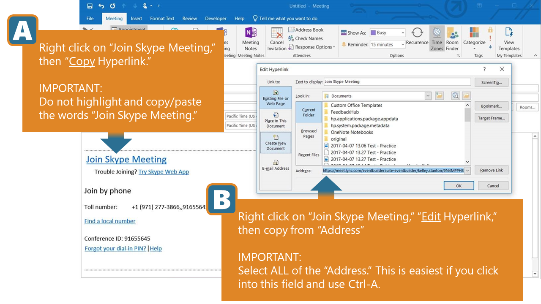The height and width of the screenshot is (304, 541).
Task: Click the Undo arrow in quick access toolbar
Action: (x=101, y=6)
